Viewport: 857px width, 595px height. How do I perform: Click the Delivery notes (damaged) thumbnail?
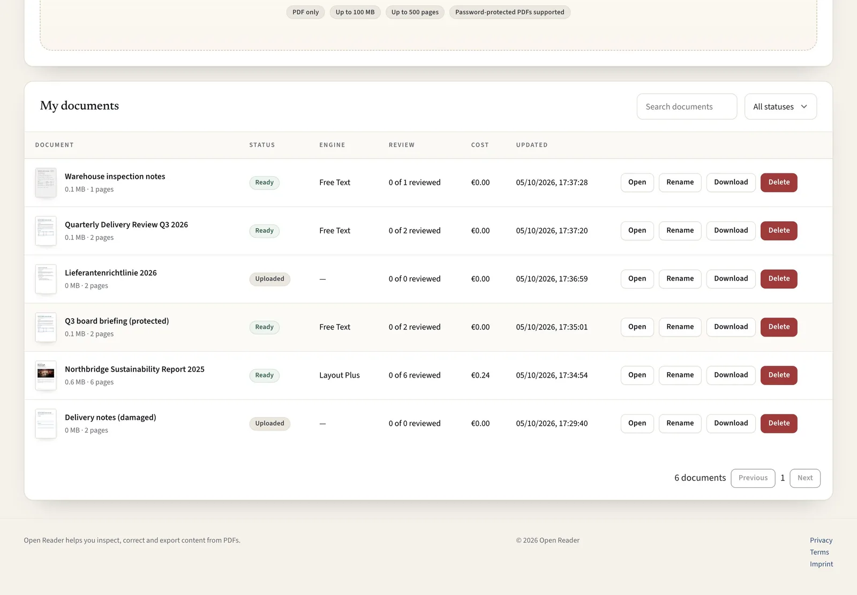coord(46,424)
